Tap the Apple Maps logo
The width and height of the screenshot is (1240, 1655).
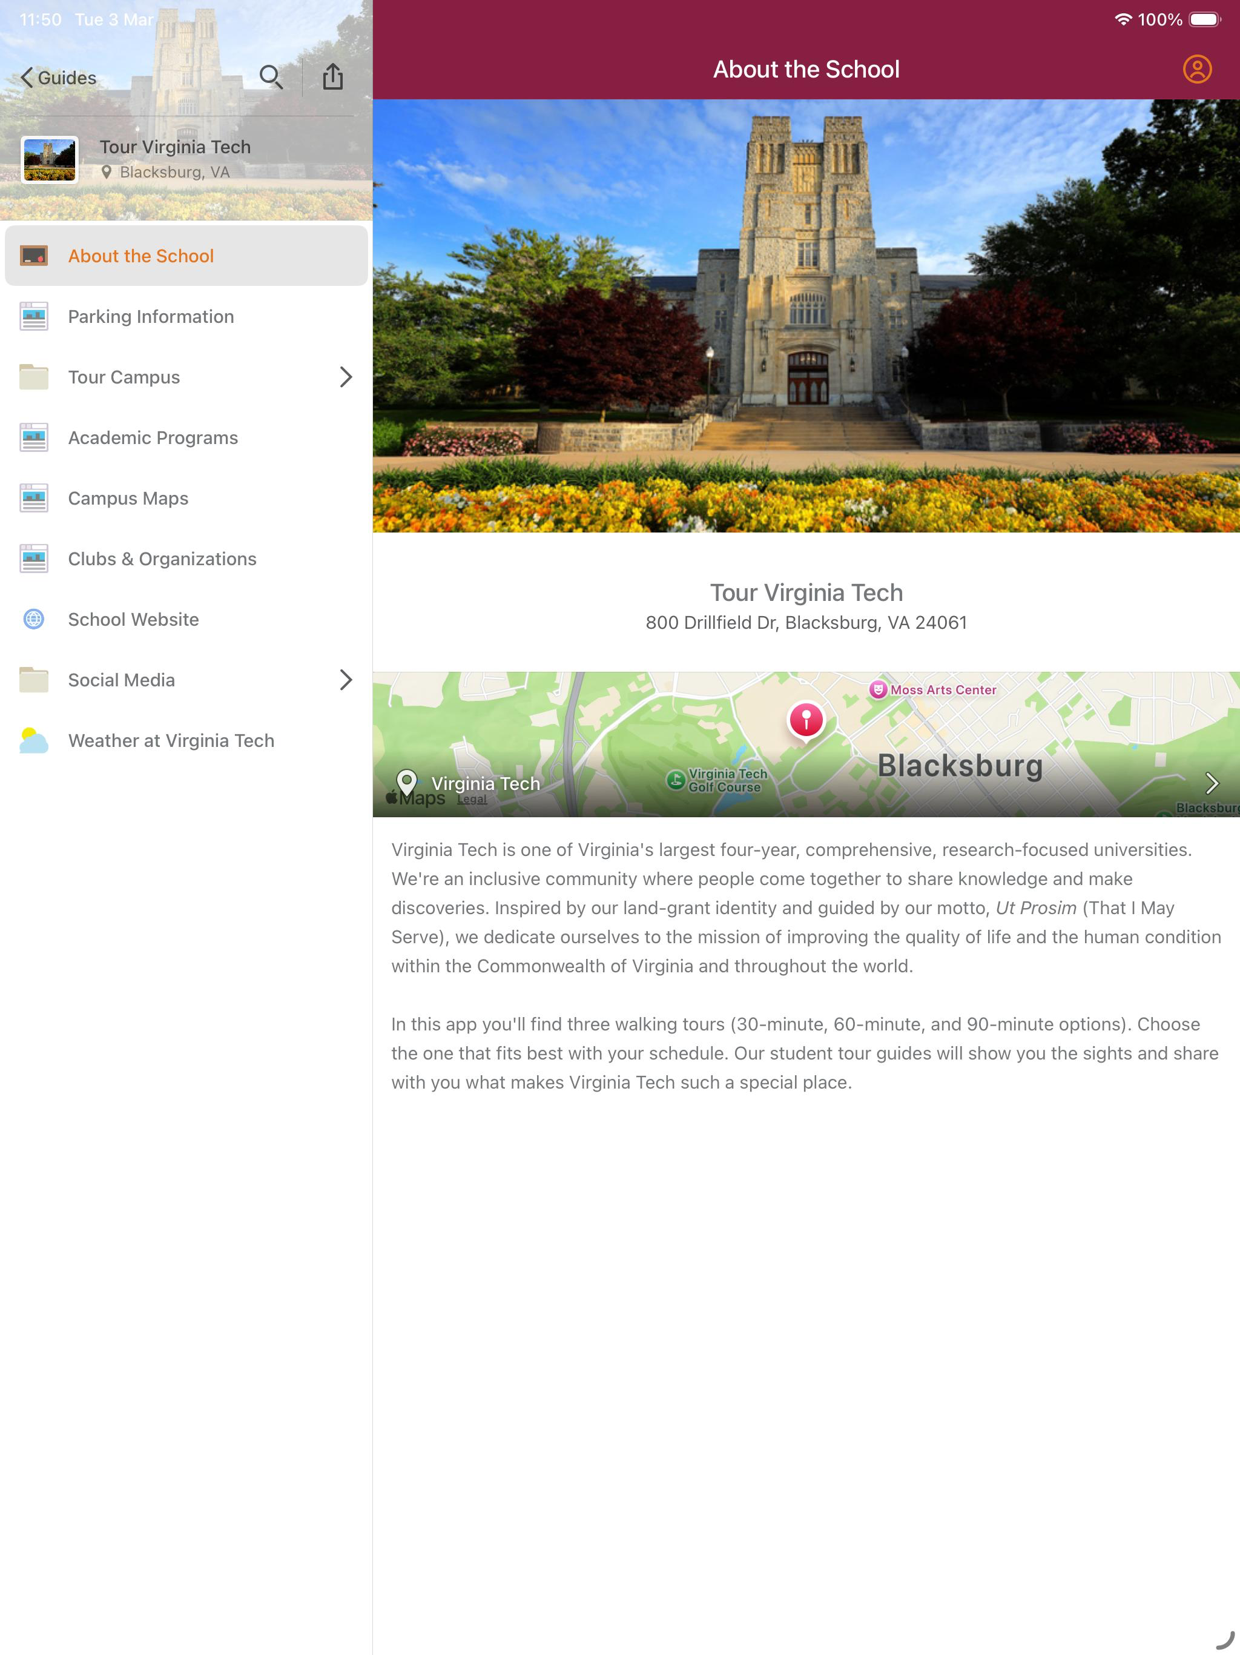(416, 798)
